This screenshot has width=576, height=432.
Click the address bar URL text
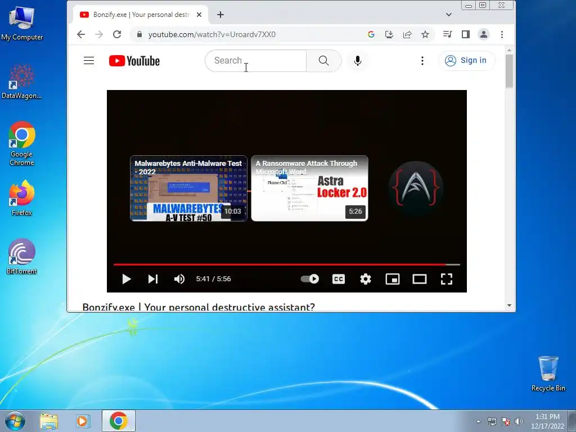click(x=211, y=34)
